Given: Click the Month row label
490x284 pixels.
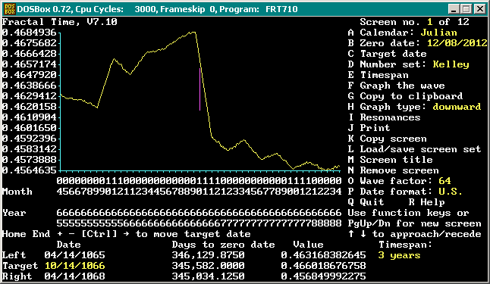Looking at the screenshot, I should point(17,192).
